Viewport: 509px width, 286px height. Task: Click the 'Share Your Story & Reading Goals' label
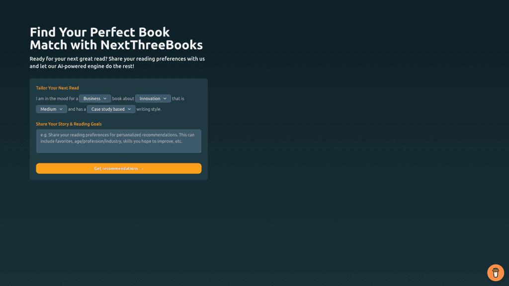tap(69, 124)
